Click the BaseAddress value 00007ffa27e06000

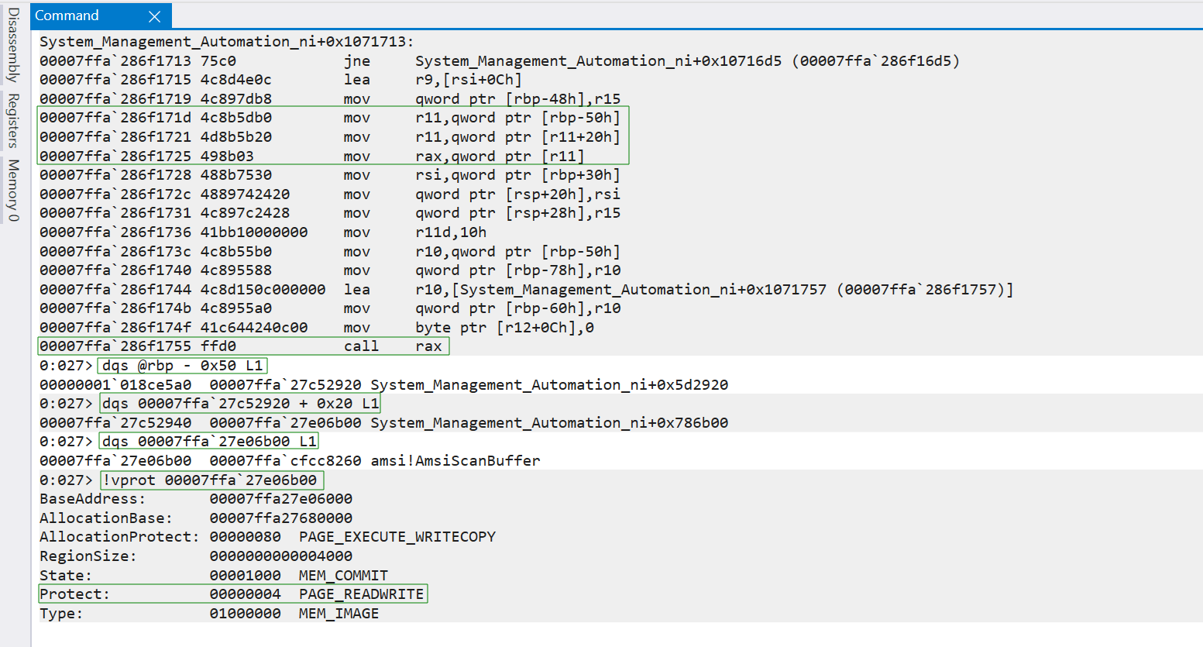tap(280, 499)
